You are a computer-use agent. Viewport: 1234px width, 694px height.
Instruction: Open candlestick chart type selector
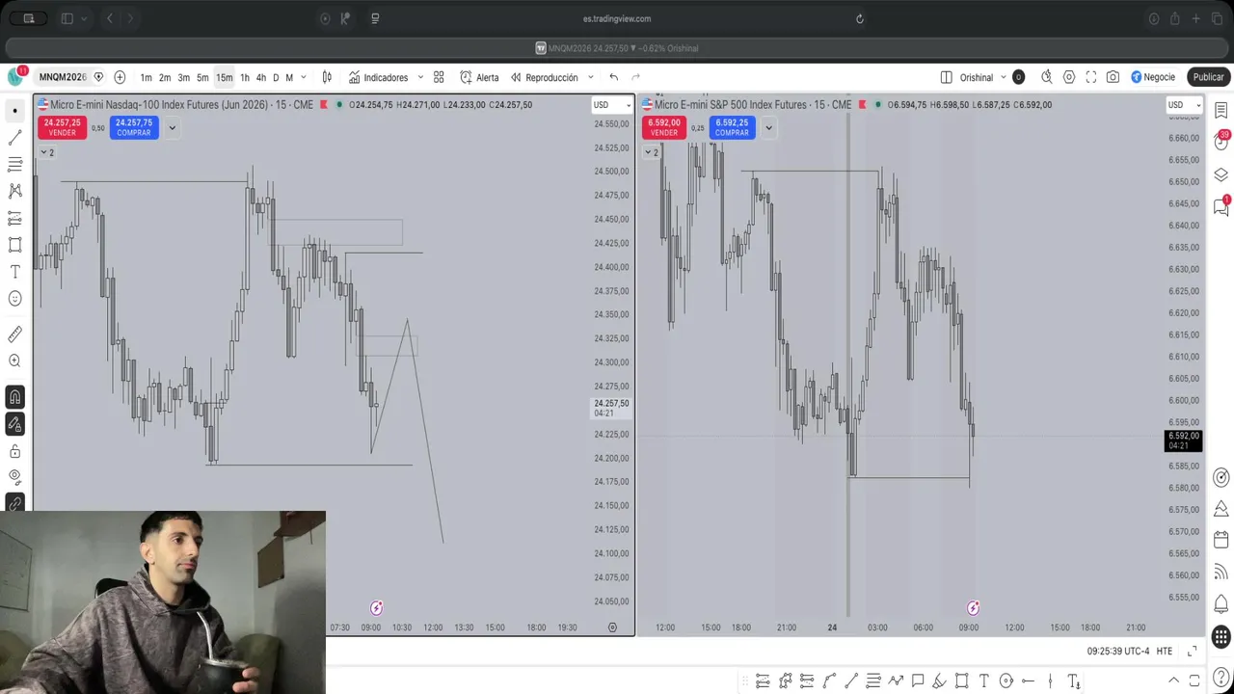tap(327, 77)
